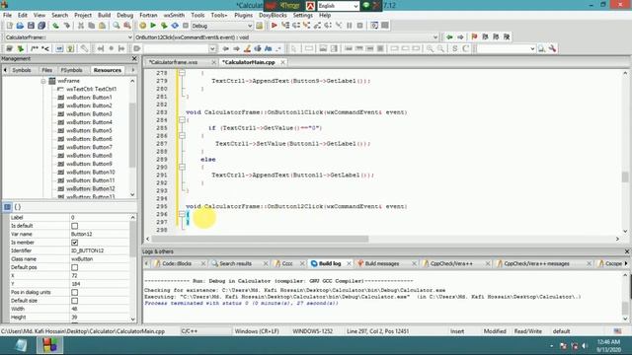The height and width of the screenshot is (355, 632).
Task: Click the Label property value field
Action: coord(100,217)
